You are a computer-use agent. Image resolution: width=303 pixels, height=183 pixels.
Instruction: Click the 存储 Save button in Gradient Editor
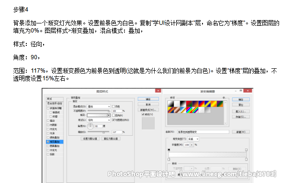click(241, 117)
